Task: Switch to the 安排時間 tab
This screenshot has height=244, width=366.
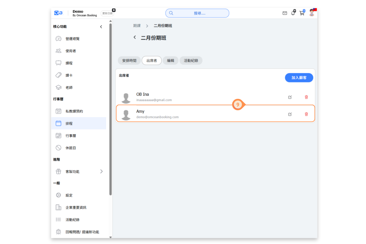Action: [x=129, y=61]
